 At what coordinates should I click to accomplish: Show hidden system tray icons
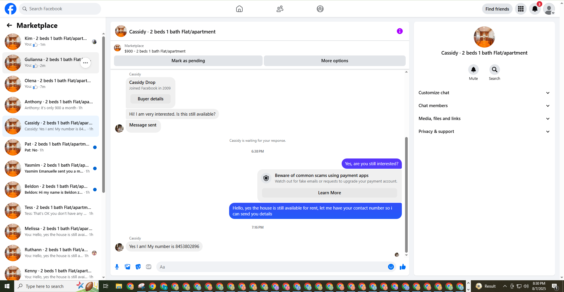click(505, 286)
